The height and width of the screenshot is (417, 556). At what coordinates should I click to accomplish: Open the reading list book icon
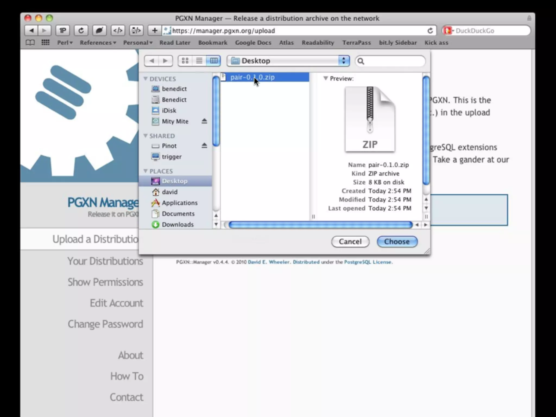30,43
